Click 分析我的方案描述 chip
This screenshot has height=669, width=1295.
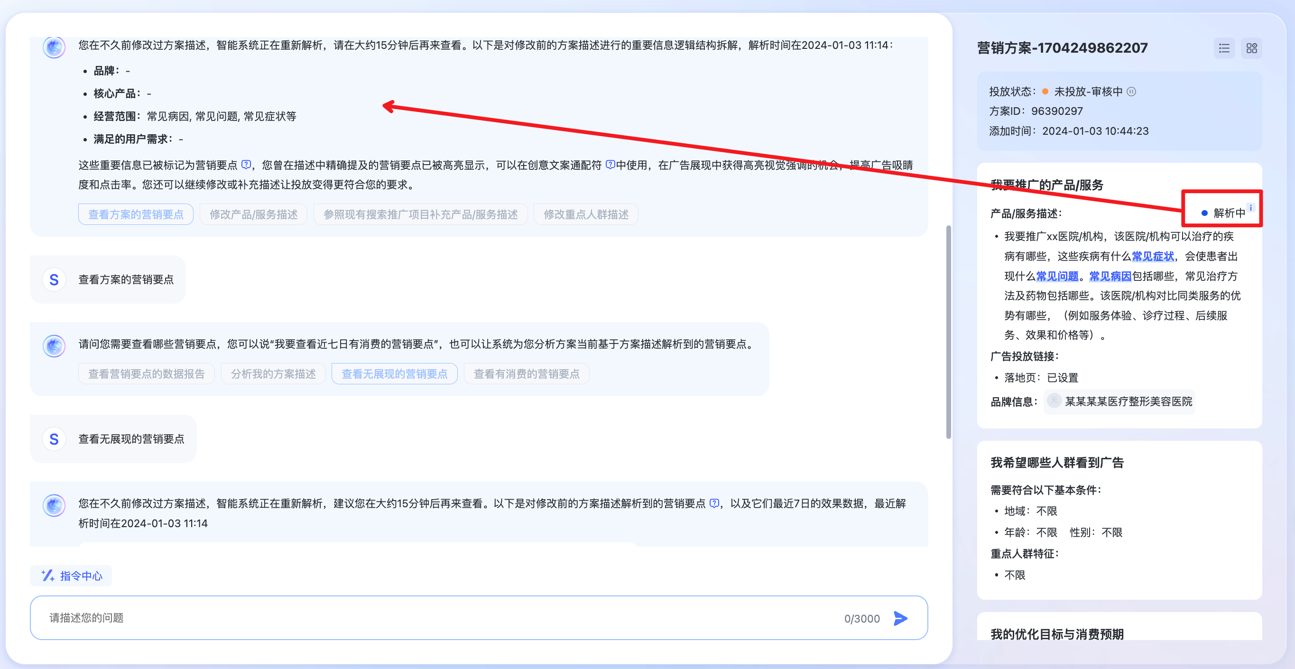(273, 374)
